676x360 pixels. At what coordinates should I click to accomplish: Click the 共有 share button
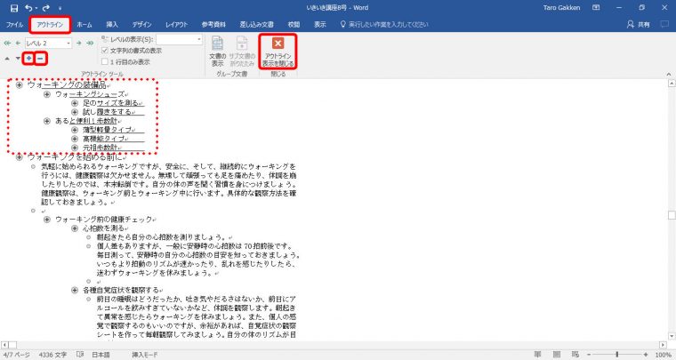[639, 25]
